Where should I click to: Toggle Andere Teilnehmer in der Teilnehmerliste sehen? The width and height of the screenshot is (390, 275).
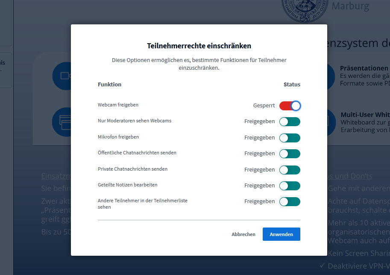coord(290,201)
